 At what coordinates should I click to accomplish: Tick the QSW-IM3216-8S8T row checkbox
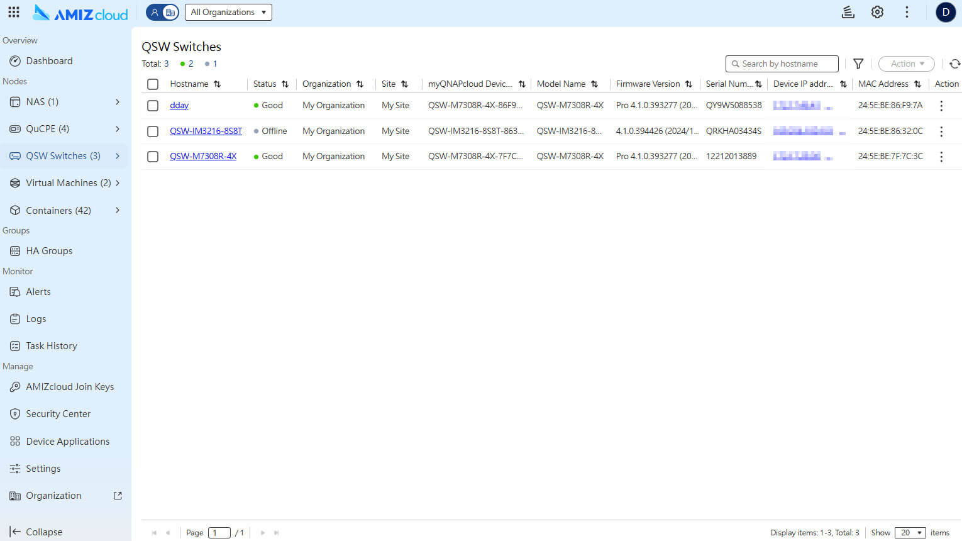[153, 131]
